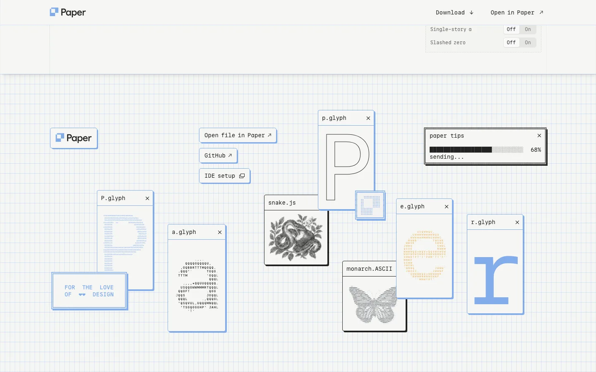596x372 pixels.
Task: Select the monarch.ASCII window title
Action: [369, 269]
